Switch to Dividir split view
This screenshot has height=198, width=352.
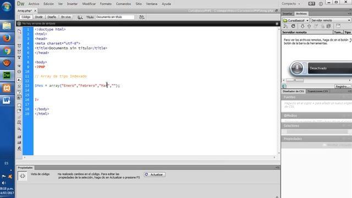click(39, 17)
